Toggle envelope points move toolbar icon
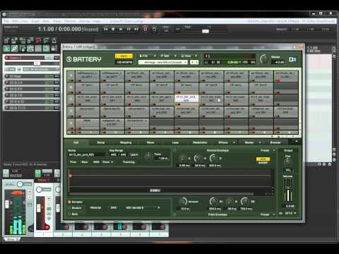The height and width of the screenshot is (254, 339). tap(30, 49)
